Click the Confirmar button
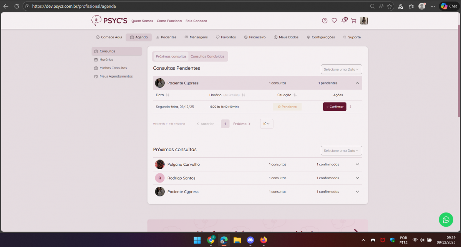 pos(335,107)
